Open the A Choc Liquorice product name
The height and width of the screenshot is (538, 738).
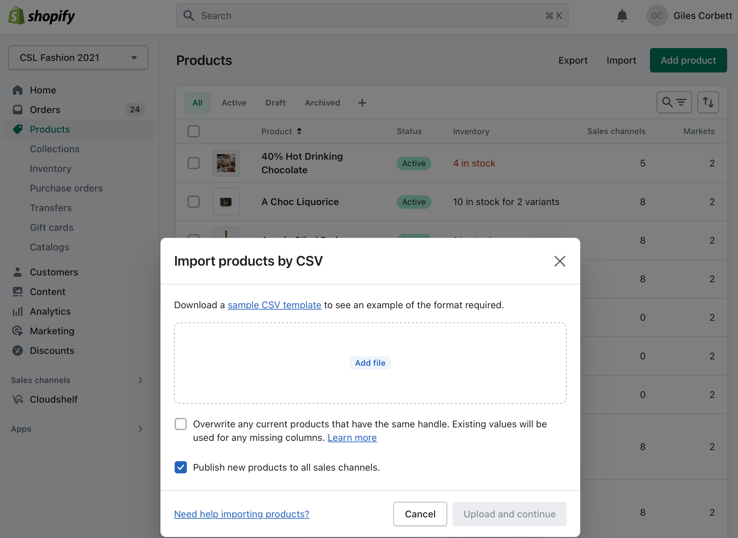pos(300,202)
